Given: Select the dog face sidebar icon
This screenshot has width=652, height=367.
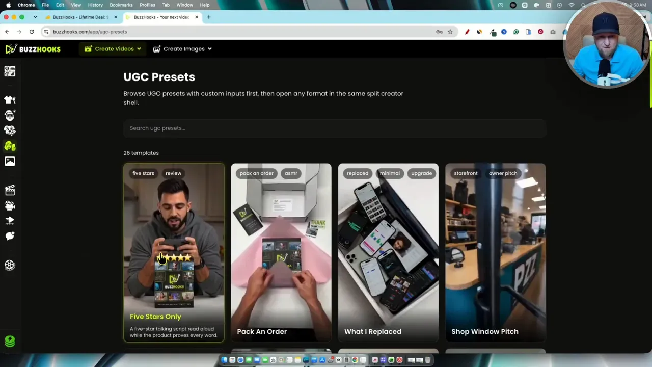Looking at the screenshot, I should 10,130.
